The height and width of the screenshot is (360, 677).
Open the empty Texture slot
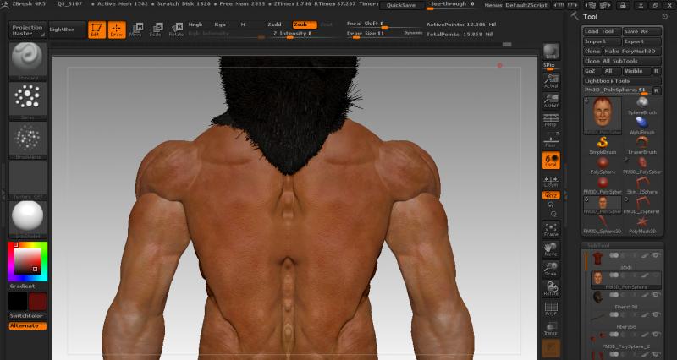point(28,180)
